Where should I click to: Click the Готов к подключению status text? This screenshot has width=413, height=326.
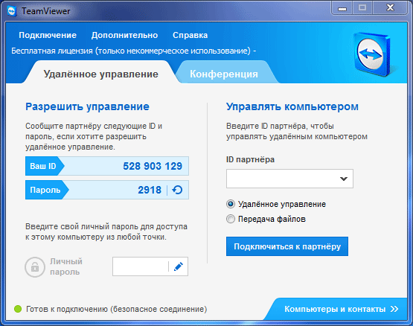point(116,309)
